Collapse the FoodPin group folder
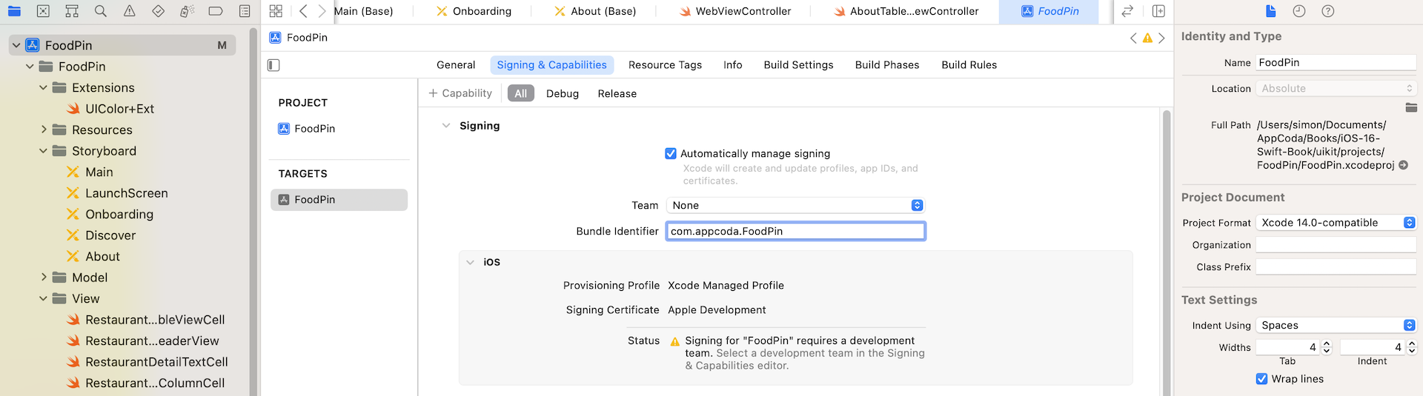 (30, 67)
